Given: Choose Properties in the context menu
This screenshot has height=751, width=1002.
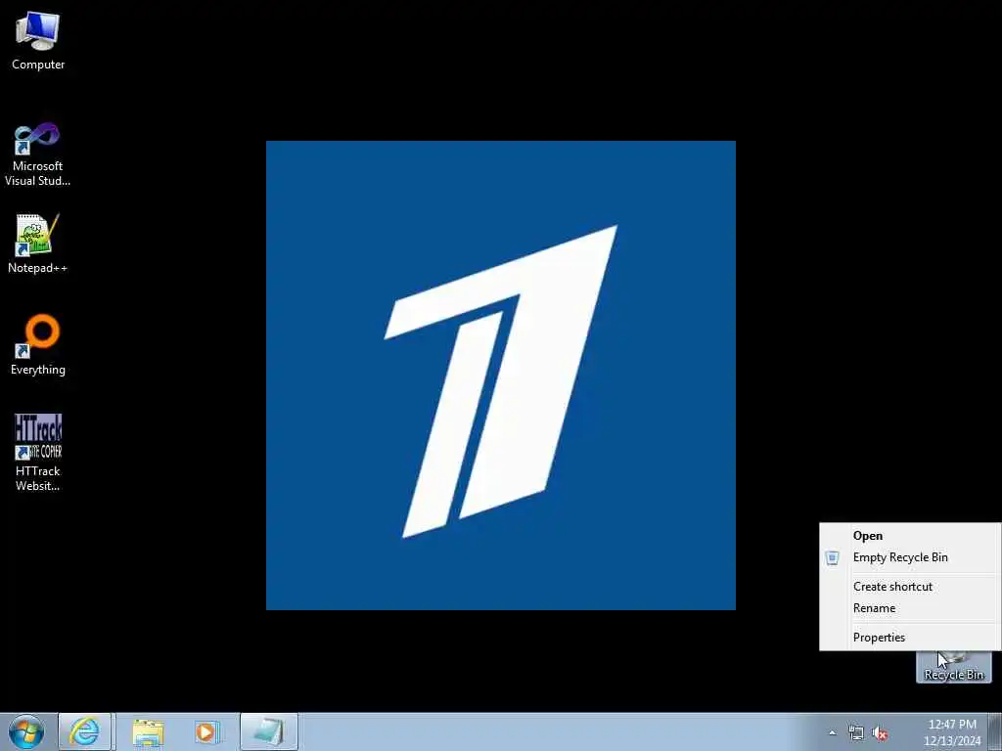Looking at the screenshot, I should tap(910, 638).
